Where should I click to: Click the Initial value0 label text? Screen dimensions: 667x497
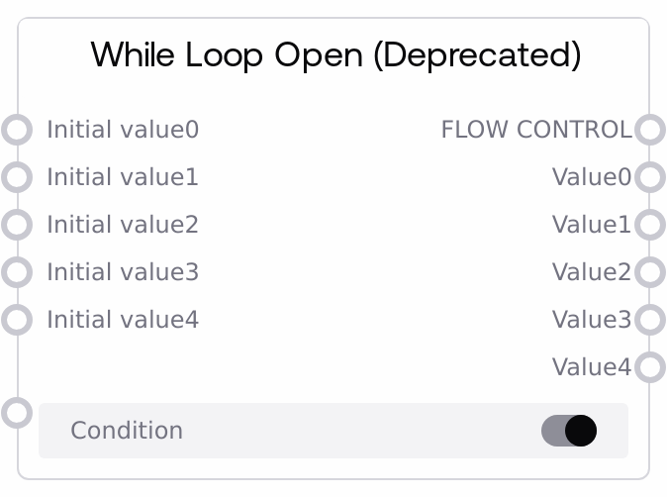(123, 130)
